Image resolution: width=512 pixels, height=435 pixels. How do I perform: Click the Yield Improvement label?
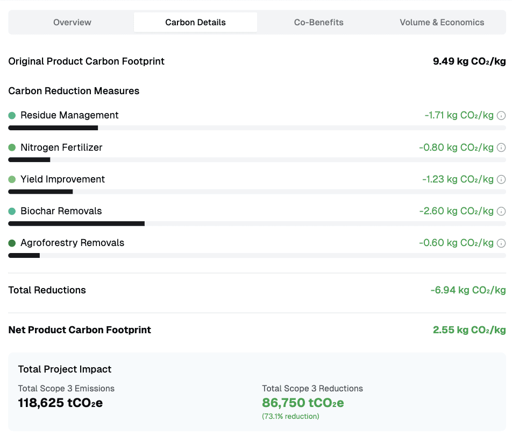pos(63,179)
